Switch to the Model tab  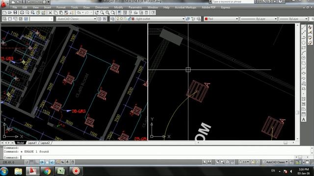[x=20, y=143]
